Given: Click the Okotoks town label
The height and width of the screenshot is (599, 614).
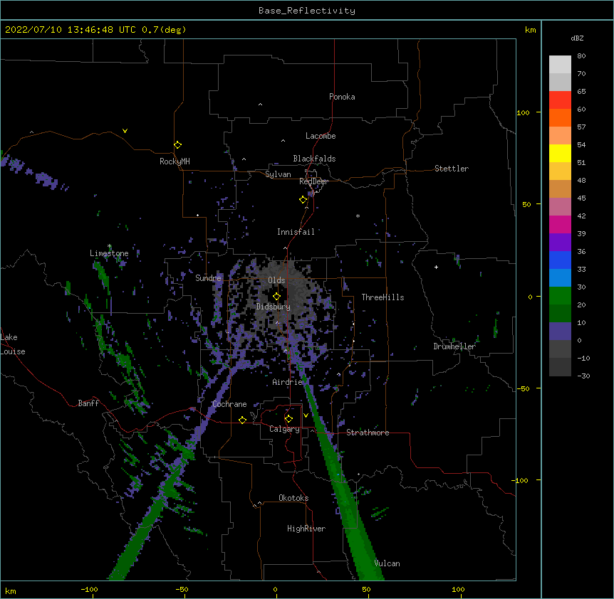Looking at the screenshot, I should (293, 498).
